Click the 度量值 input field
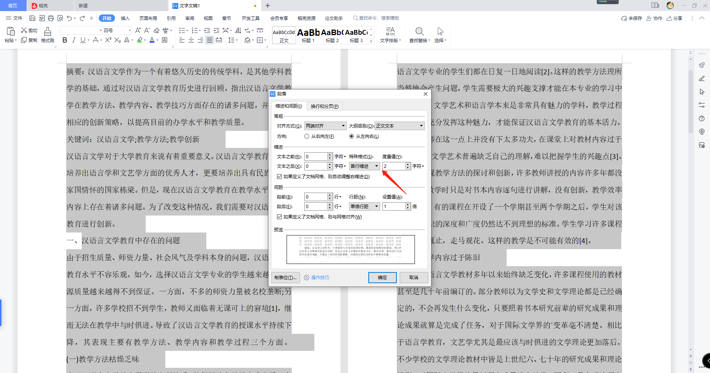 coord(394,166)
